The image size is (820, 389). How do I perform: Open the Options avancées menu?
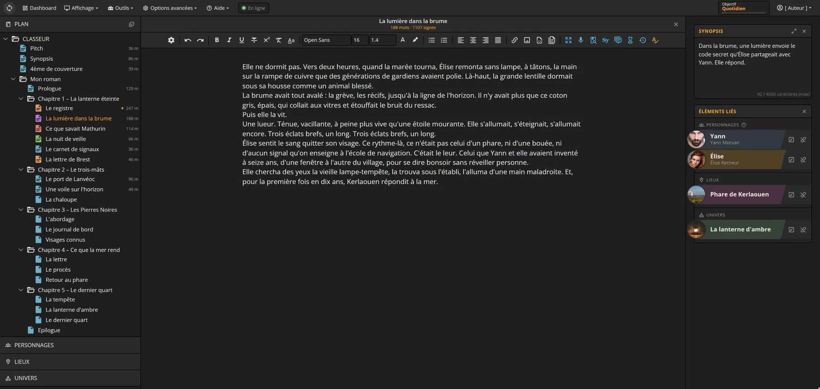coord(170,8)
